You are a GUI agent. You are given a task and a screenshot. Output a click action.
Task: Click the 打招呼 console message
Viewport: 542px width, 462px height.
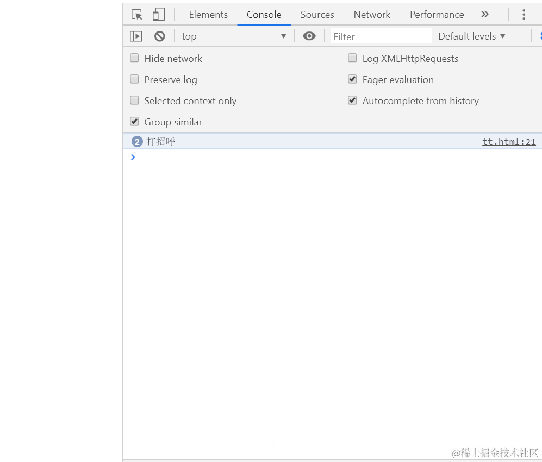(161, 142)
